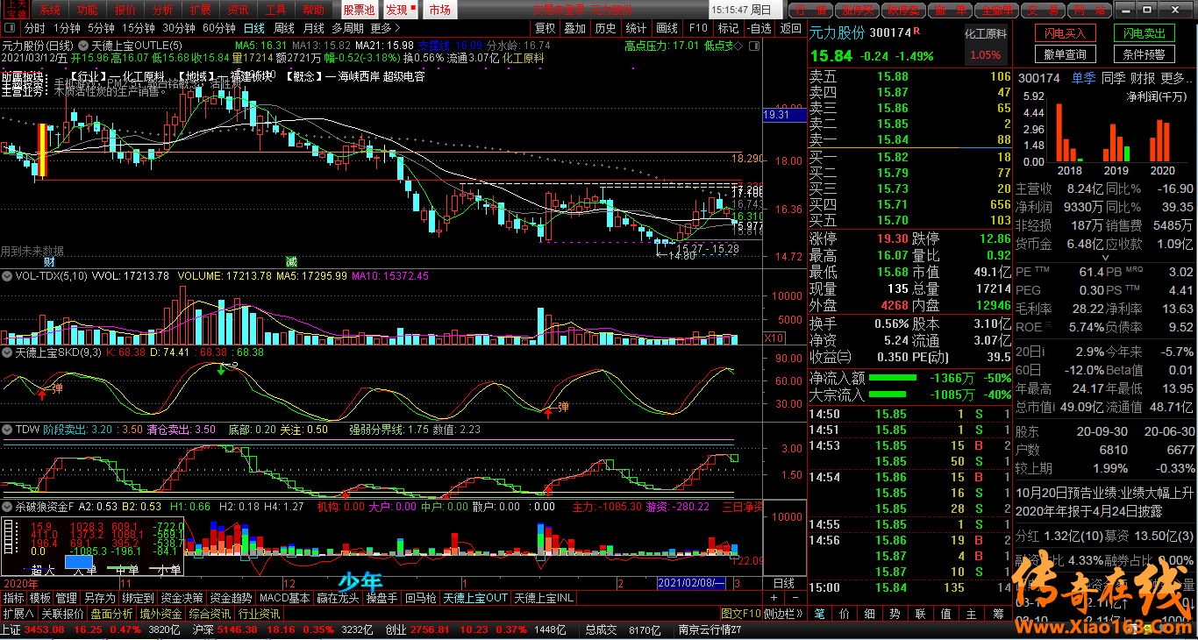Click the 闪电买入 button
This screenshot has height=640, width=1198.
1065,34
